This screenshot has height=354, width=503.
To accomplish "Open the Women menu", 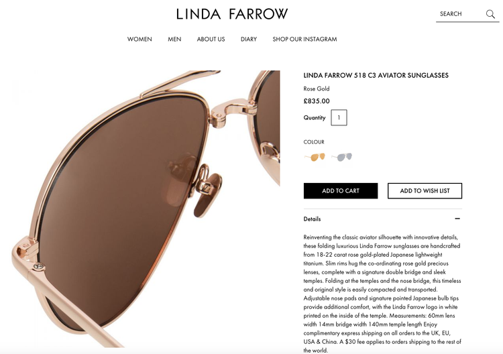I will tap(139, 39).
